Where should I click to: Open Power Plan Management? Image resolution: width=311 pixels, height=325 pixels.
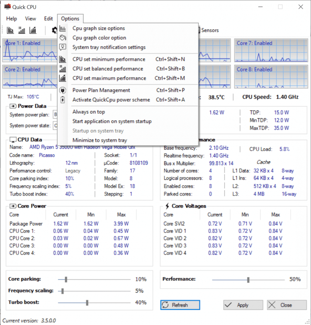tap(101, 90)
